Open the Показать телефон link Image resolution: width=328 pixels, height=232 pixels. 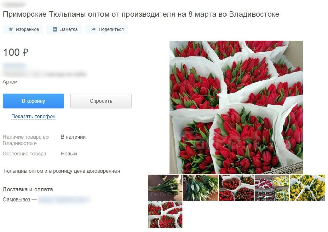[x=33, y=116]
